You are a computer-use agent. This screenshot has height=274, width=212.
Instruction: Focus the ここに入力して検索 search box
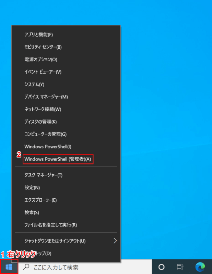85,267
